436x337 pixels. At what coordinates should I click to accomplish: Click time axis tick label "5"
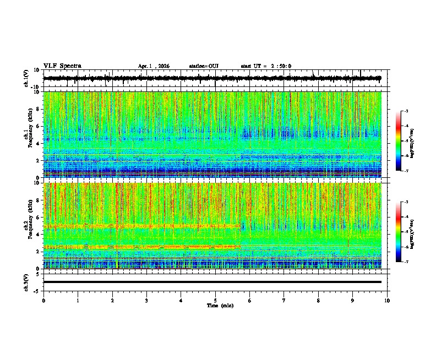pyautogui.click(x=215, y=301)
